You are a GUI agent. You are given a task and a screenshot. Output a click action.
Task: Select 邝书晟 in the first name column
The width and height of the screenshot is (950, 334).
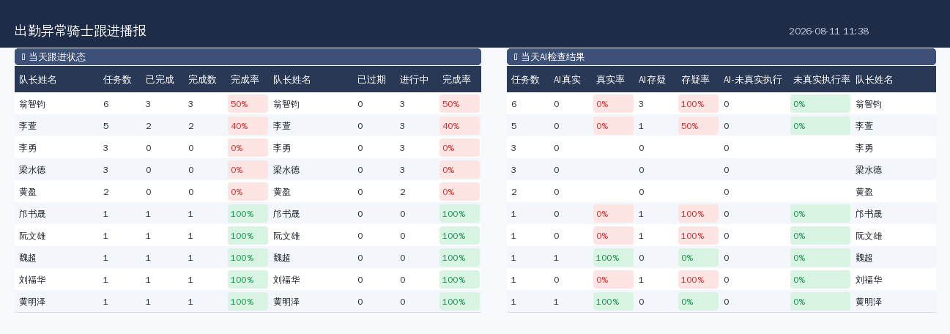[32, 214]
